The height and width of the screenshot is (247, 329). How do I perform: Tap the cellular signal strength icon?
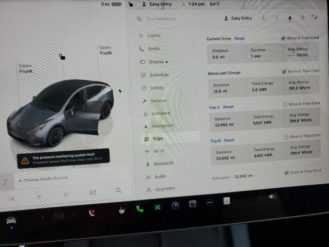(x=314, y=17)
